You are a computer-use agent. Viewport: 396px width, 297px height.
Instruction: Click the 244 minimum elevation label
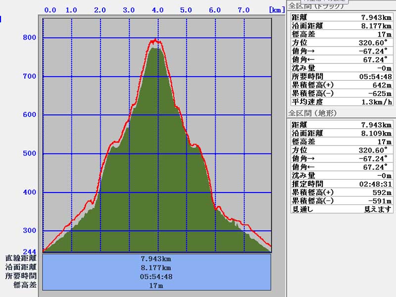(29, 251)
